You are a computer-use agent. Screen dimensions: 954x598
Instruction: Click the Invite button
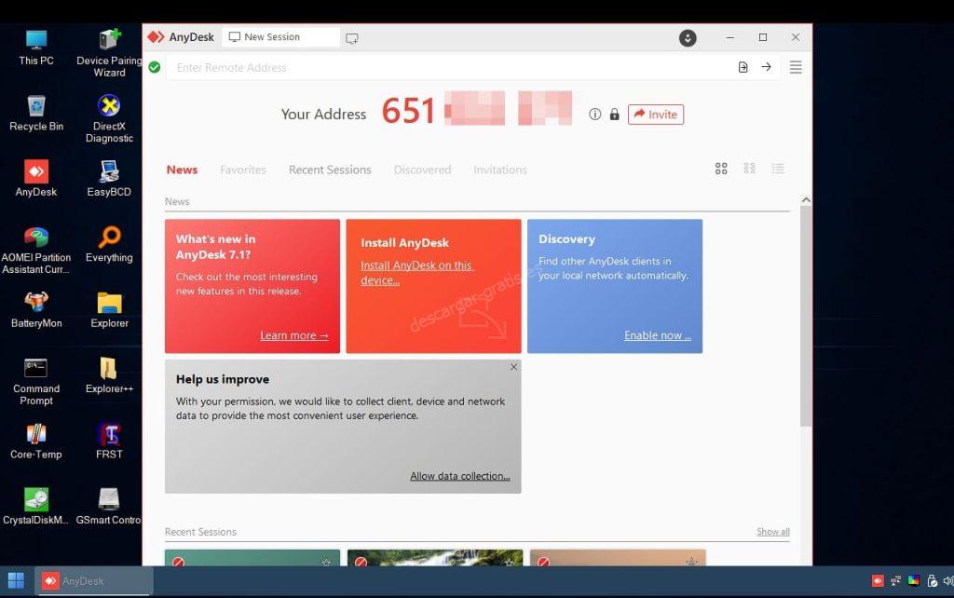[x=656, y=115]
